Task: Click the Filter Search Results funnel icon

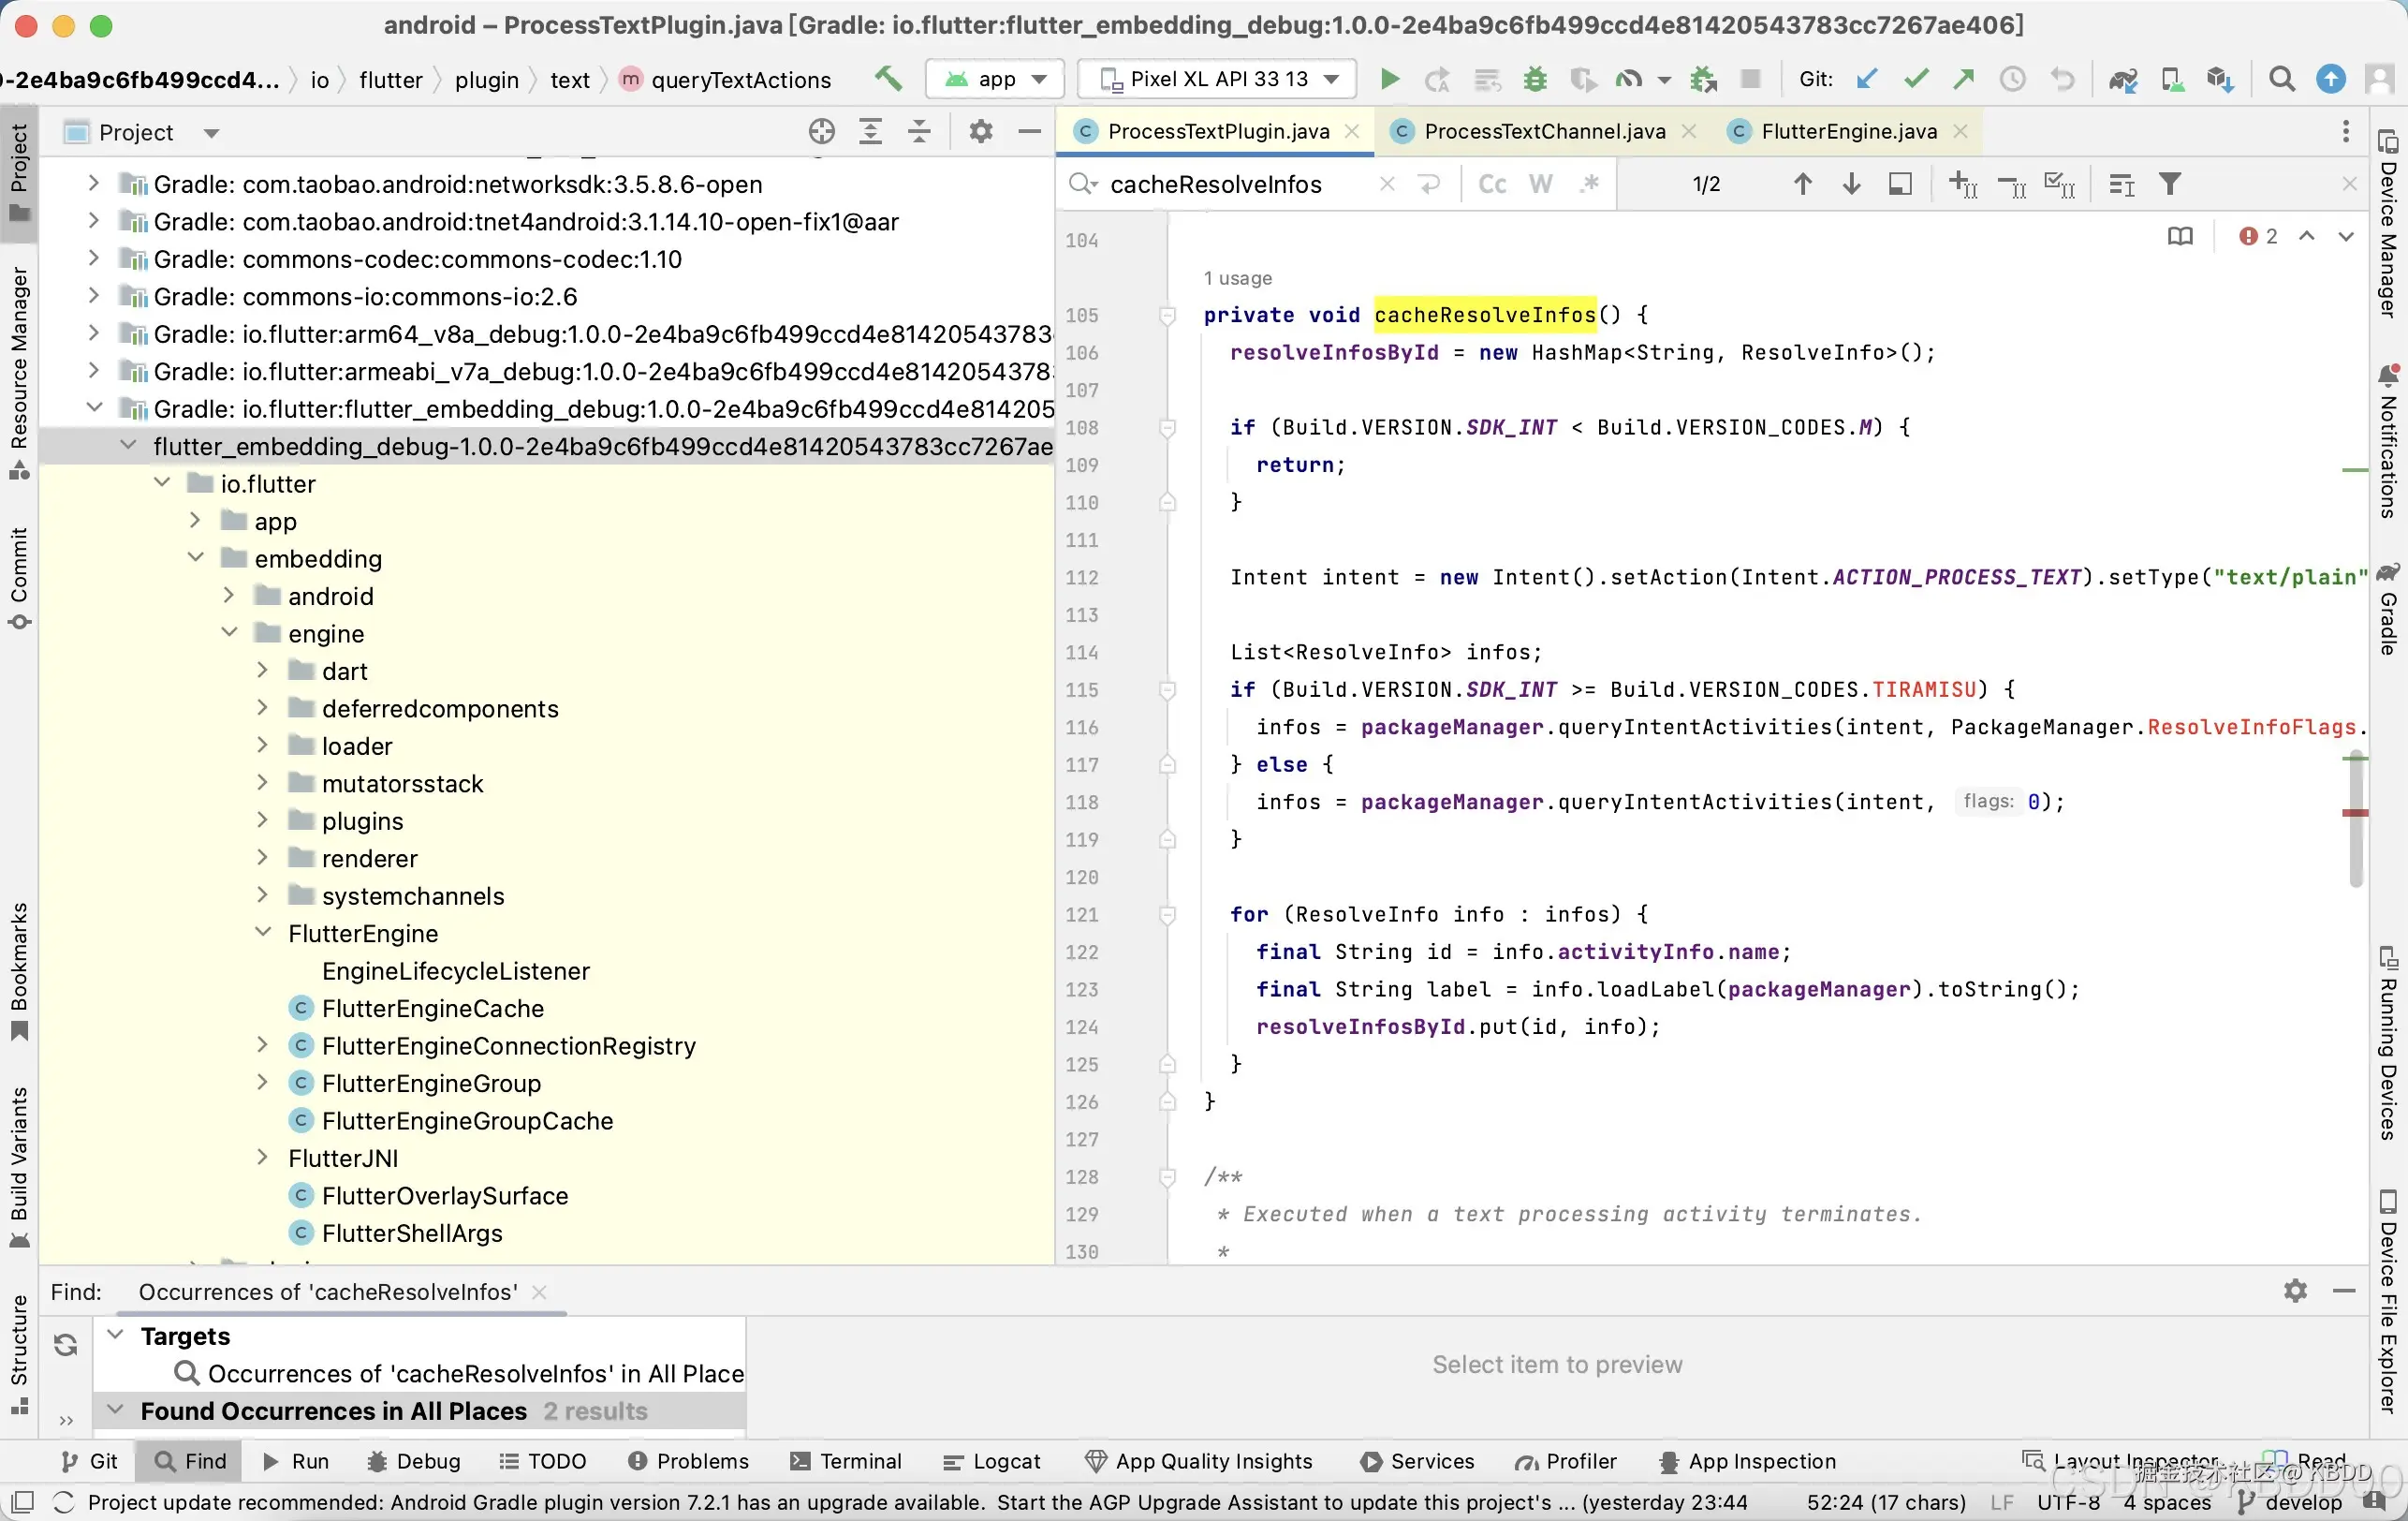Action: tap(2170, 185)
